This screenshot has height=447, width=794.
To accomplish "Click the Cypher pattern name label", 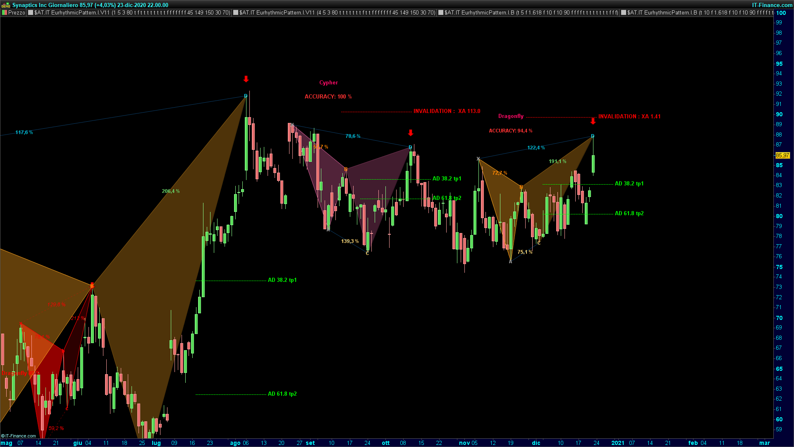I will [x=328, y=83].
